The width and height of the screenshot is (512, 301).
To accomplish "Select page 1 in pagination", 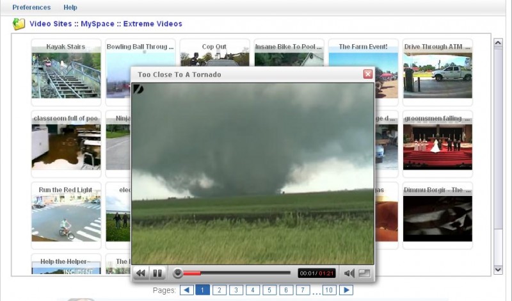I will (x=202, y=290).
